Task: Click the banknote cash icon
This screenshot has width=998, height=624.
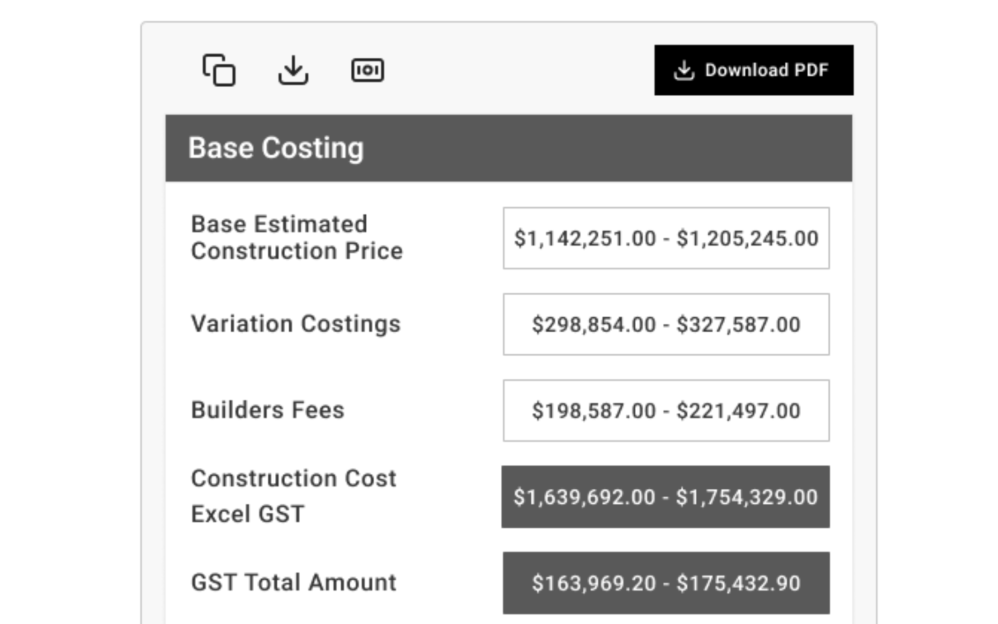Action: tap(368, 70)
